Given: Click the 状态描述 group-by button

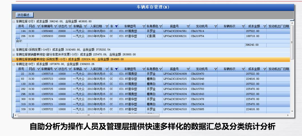Looking at the screenshot, I should tap(25, 14).
